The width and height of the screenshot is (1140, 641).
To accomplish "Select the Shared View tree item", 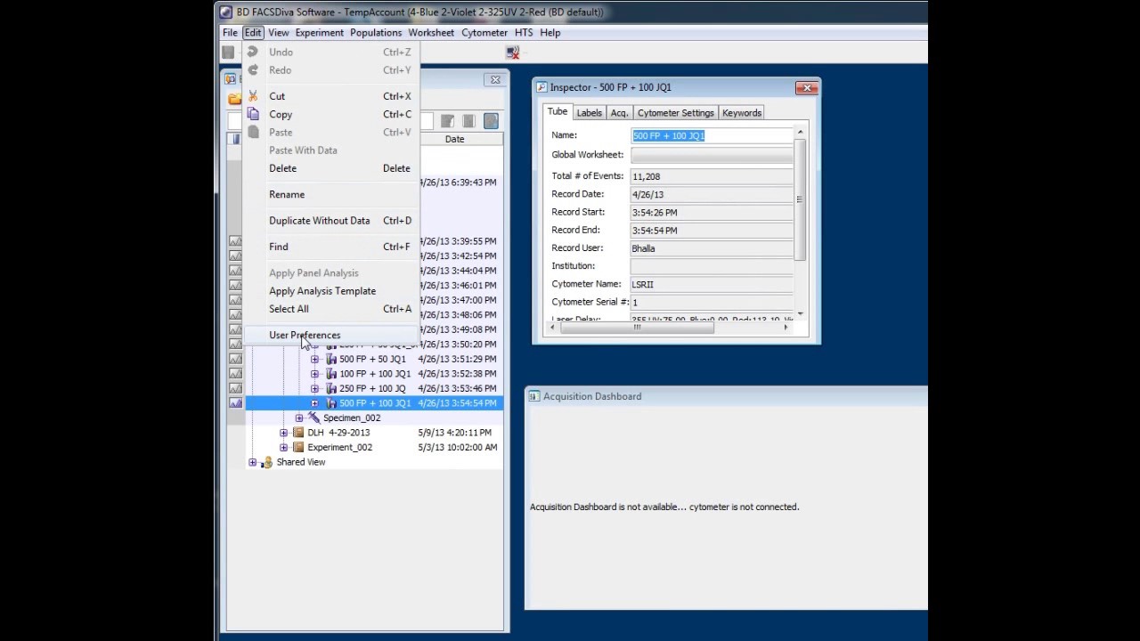I will click(x=301, y=462).
